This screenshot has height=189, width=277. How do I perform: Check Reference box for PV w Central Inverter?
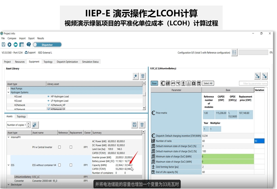(60, 147)
